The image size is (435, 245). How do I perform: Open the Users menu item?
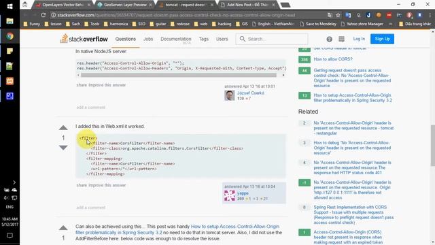222,39
